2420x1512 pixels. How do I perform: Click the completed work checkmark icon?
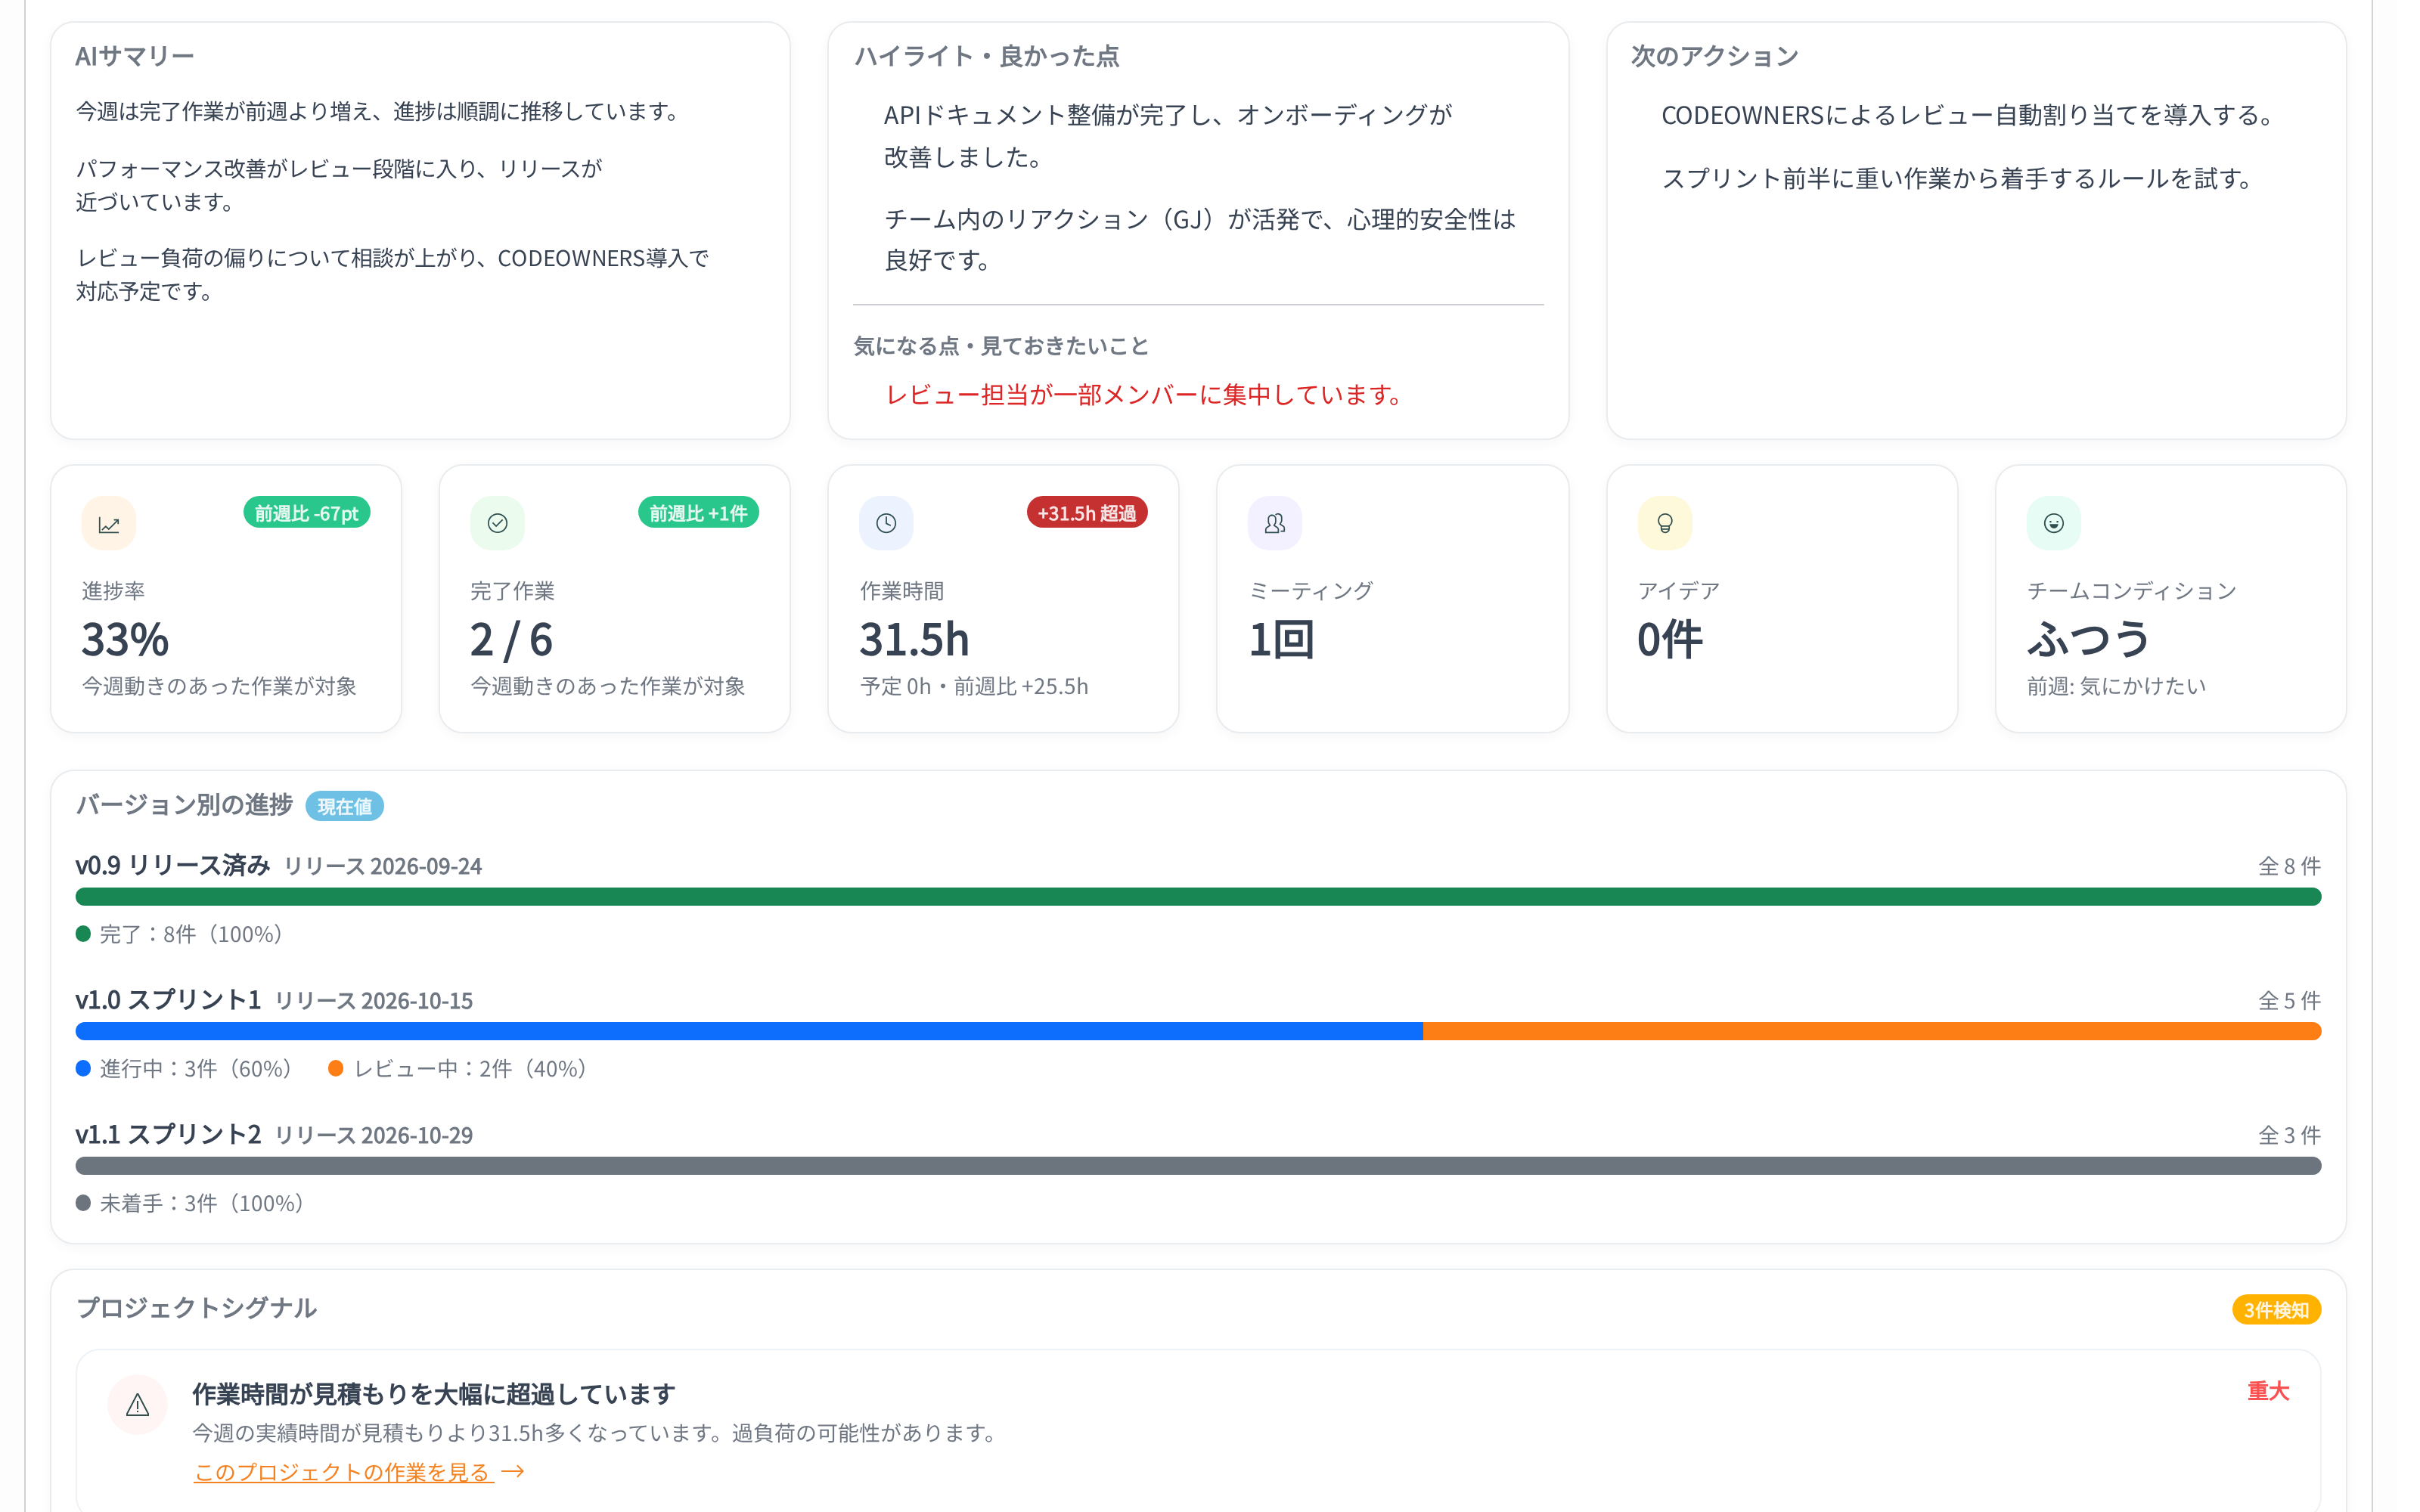click(497, 524)
